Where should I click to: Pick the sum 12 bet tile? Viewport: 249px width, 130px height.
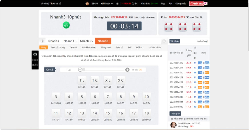coord(69,113)
